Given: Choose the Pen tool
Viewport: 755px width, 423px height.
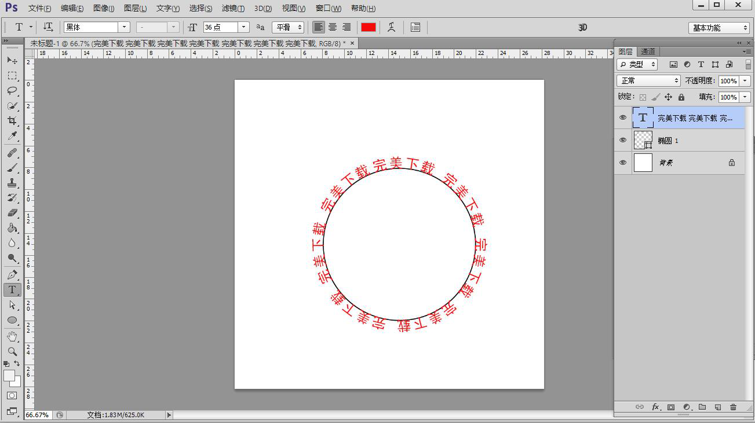Looking at the screenshot, I should pos(12,275).
